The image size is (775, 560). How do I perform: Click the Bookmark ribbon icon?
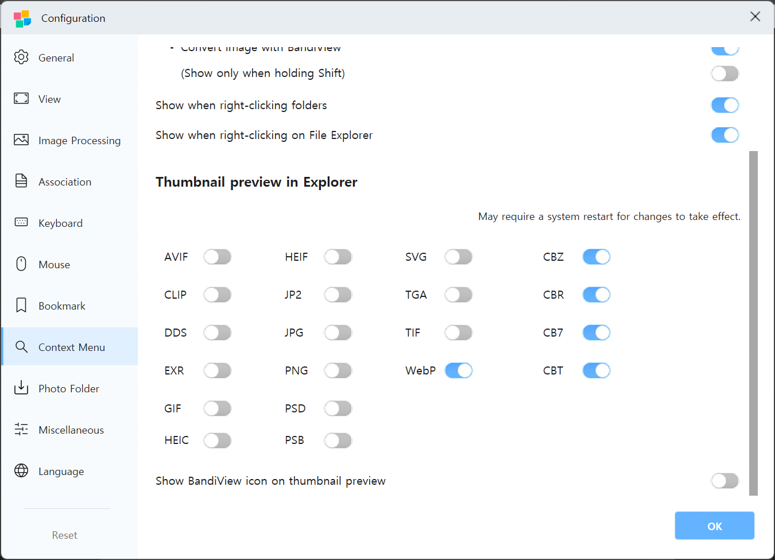pyautogui.click(x=21, y=306)
